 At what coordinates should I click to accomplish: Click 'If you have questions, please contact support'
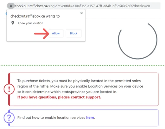[59, 97]
